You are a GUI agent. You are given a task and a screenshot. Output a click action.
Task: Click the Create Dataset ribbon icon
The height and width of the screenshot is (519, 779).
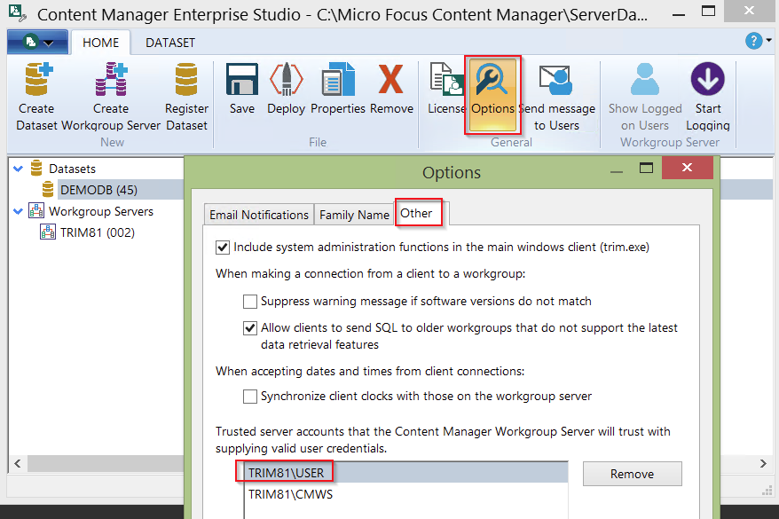click(x=36, y=81)
